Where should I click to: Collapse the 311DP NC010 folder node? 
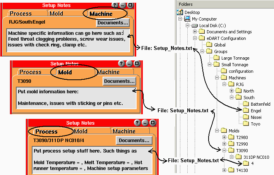click(231, 157)
